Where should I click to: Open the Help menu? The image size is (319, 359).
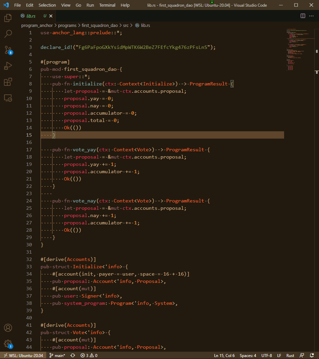125,5
